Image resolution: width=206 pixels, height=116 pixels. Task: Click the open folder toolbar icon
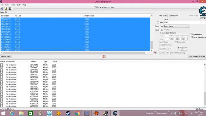coord(6,9)
